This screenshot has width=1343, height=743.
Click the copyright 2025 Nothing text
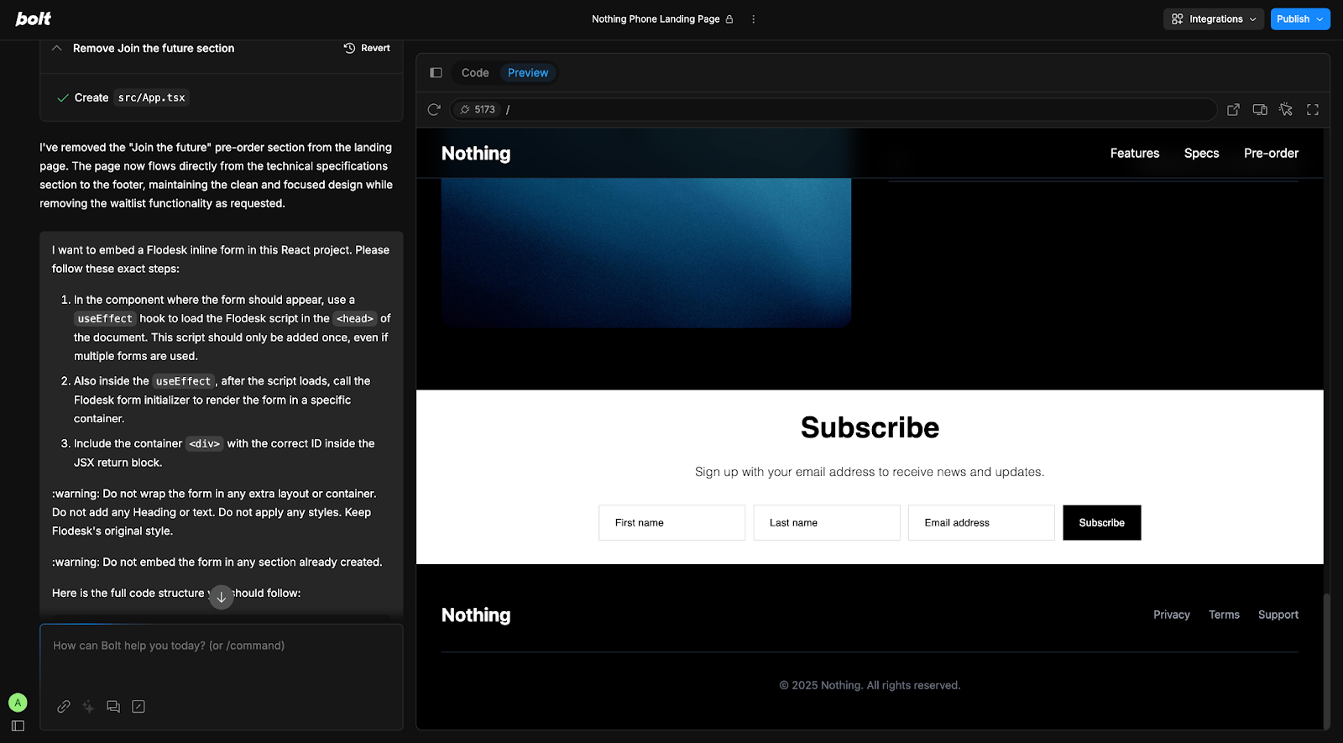tap(870, 686)
